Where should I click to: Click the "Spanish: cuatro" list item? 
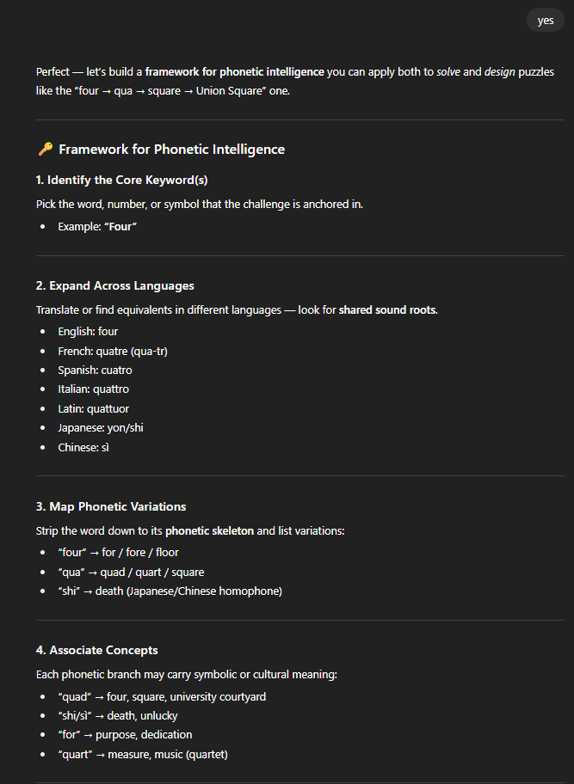[x=95, y=370]
